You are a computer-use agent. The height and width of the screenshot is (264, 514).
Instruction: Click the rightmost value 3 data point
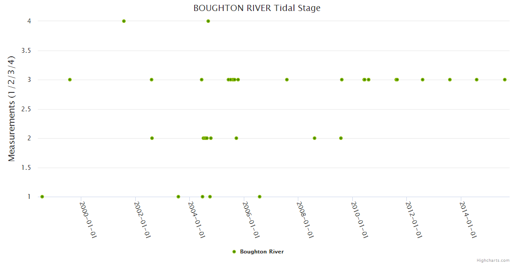[x=505, y=80]
